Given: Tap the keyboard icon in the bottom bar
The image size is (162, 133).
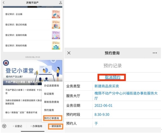Looking at the screenshot, I should (4, 126).
